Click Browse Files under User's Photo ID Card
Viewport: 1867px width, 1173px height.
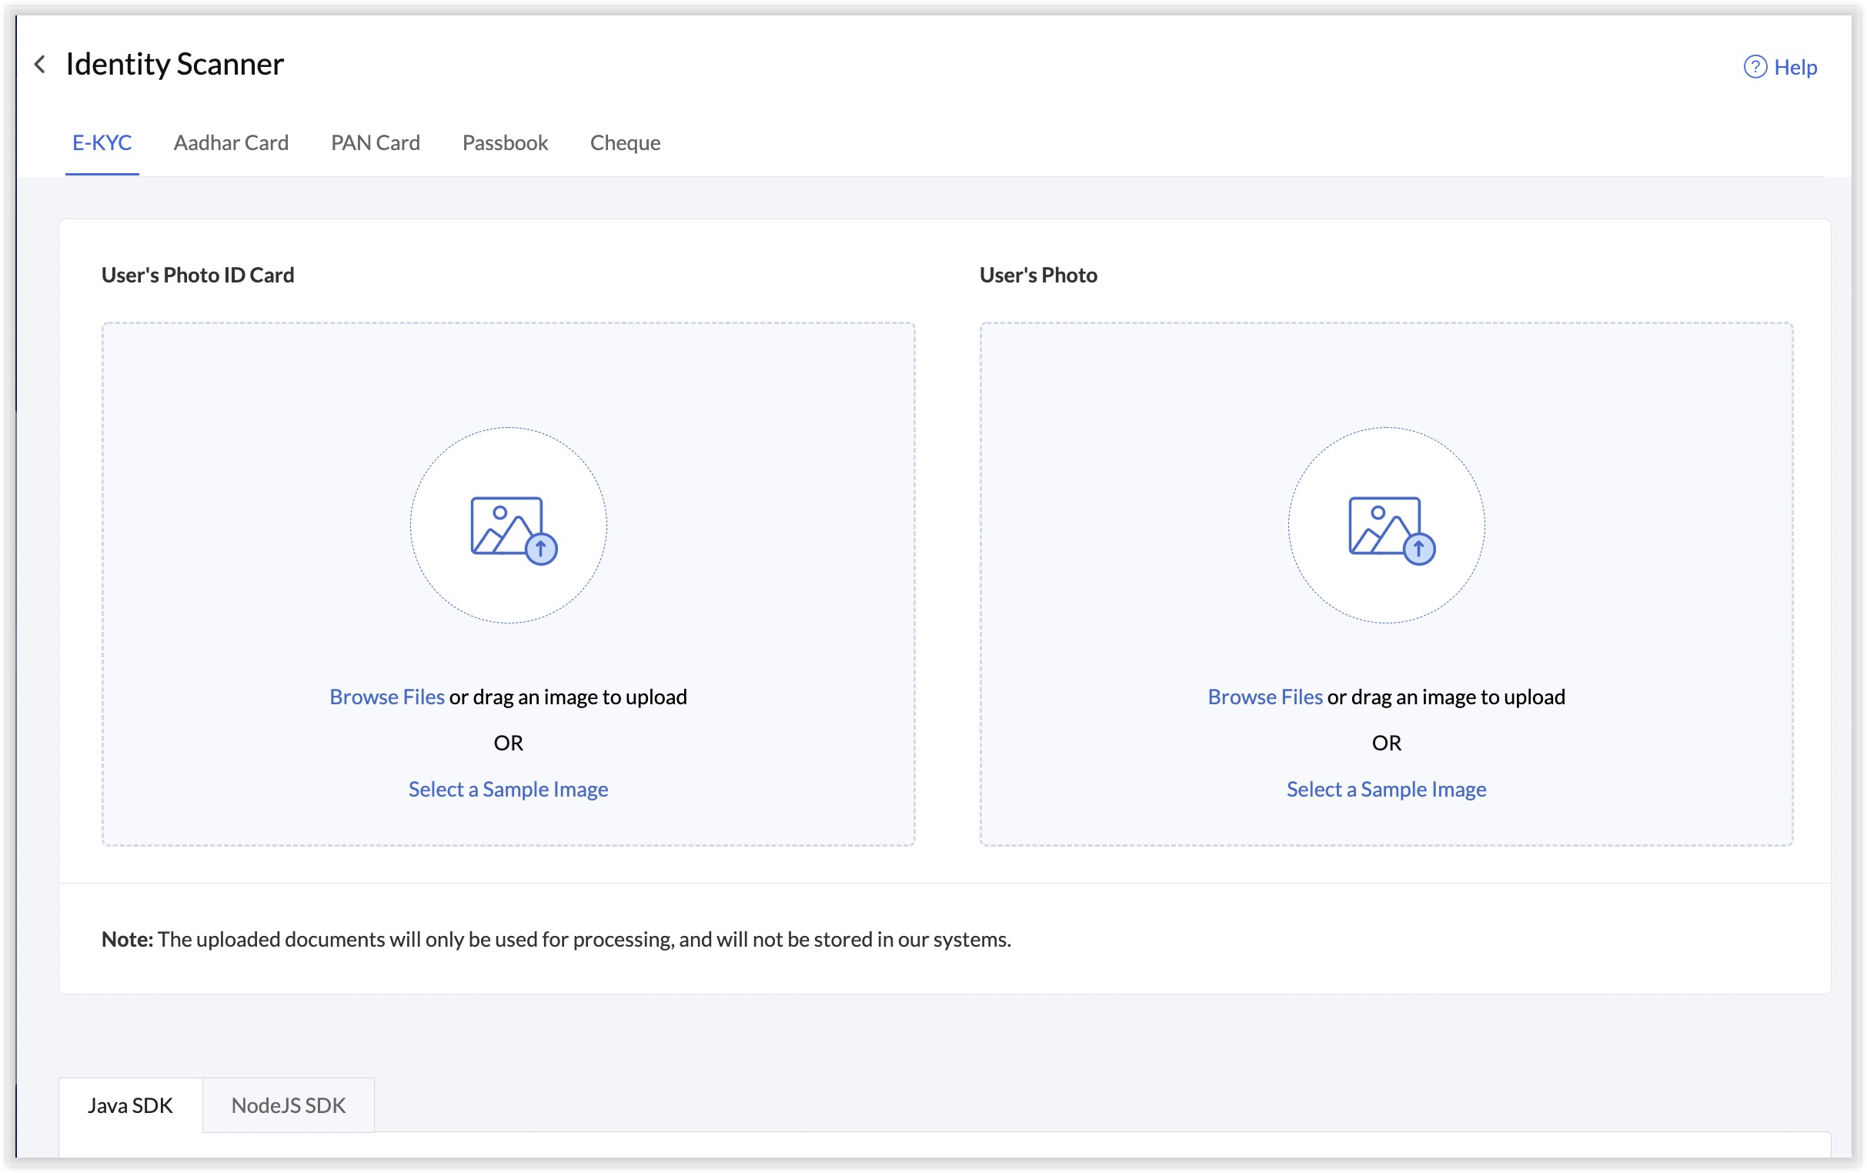click(386, 697)
